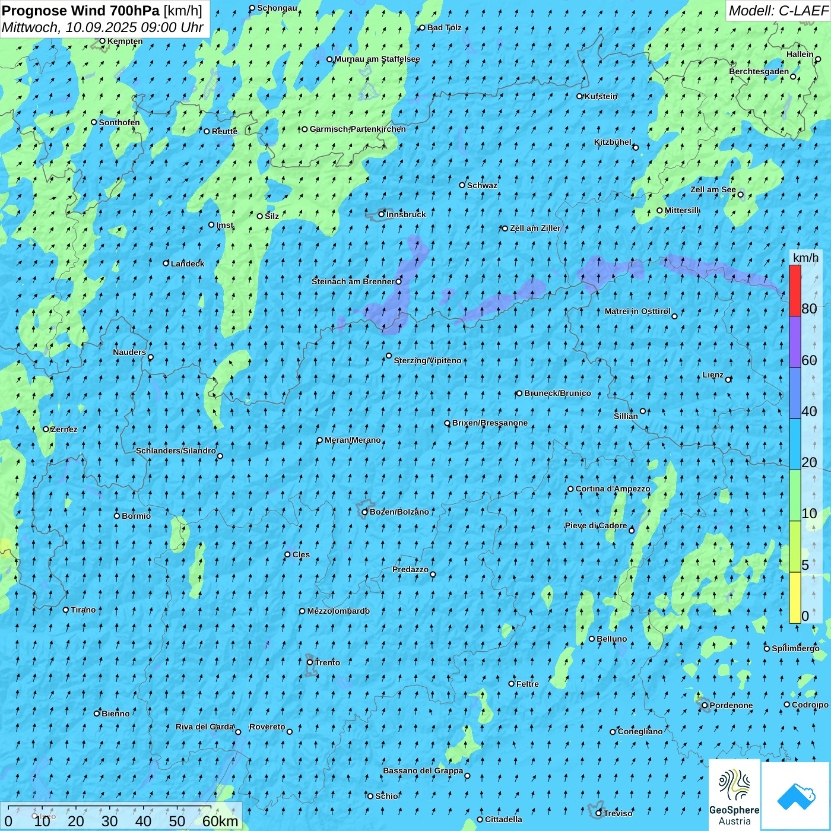Screen dimensions: 831x831
Task: Click the 'Mezzolombardo' label
Action: coord(338,611)
